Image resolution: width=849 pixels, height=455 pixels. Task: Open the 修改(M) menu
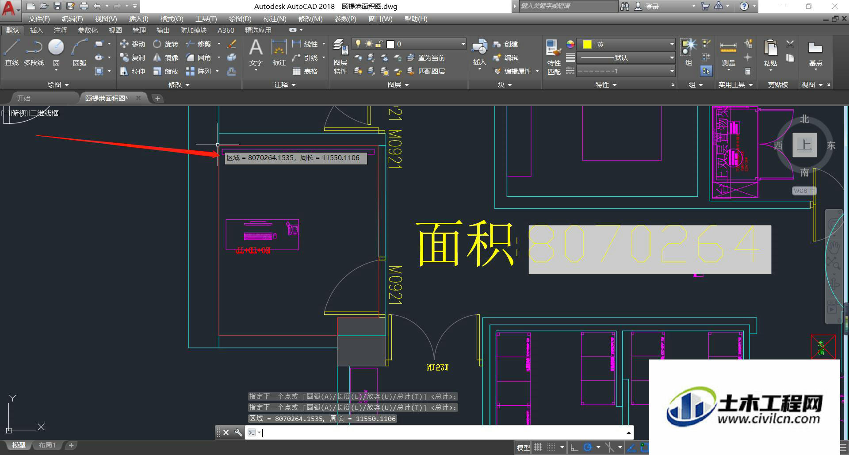tap(310, 19)
